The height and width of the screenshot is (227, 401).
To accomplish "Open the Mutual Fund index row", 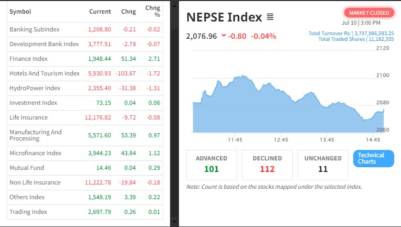I will tap(27, 168).
